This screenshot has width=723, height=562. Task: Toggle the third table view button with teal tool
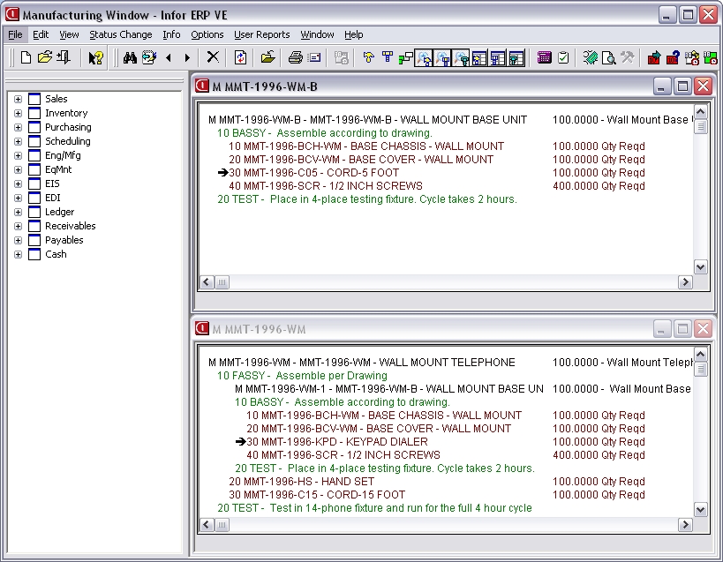[516, 58]
